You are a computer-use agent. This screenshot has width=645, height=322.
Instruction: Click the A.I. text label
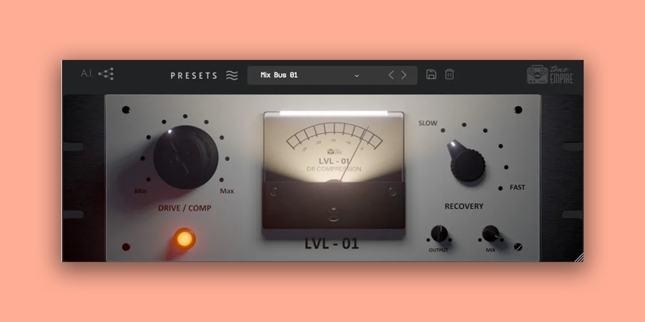point(87,74)
